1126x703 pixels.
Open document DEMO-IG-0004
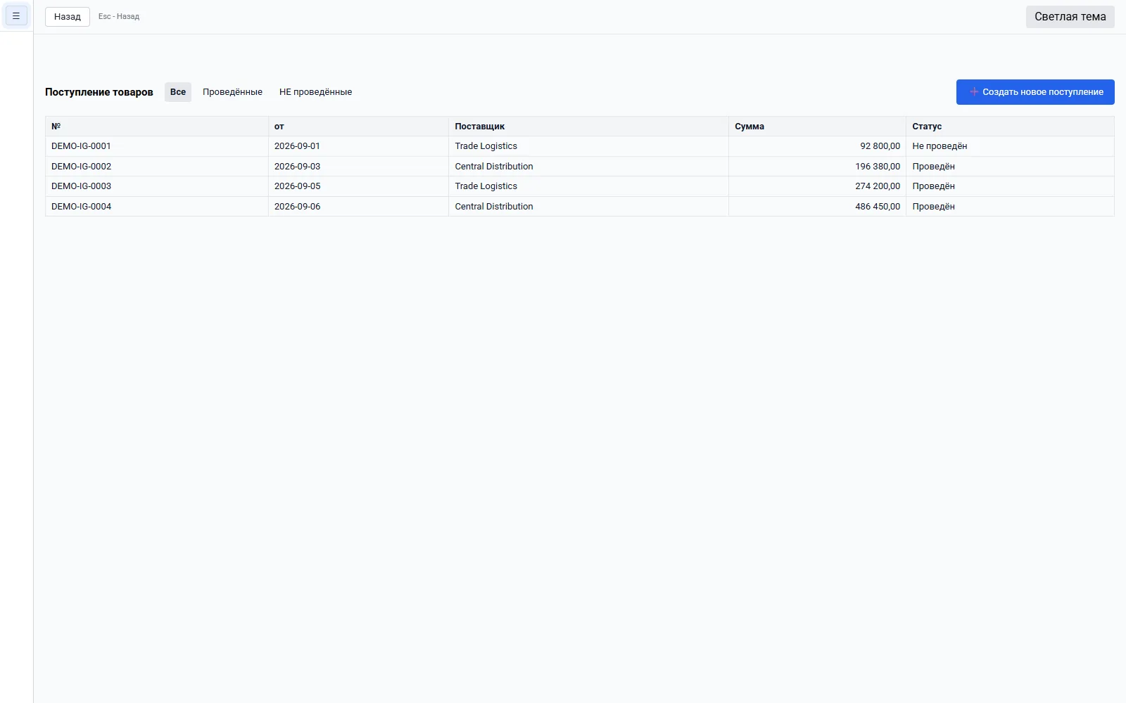(81, 207)
